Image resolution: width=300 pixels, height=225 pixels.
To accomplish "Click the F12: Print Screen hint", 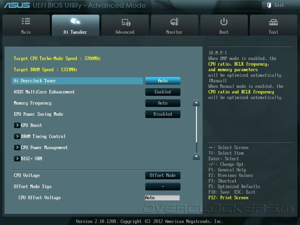I will (228, 198).
